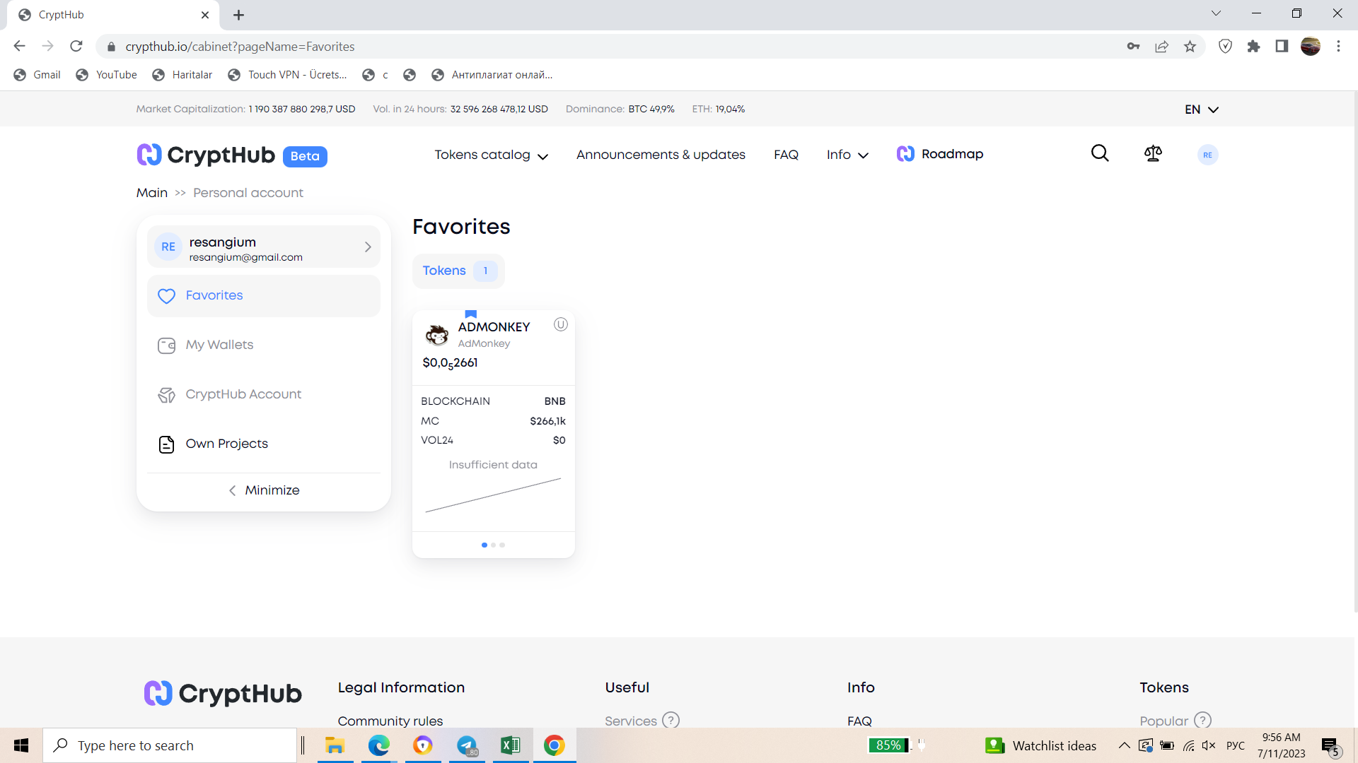Expand the Info menu dropdown

click(847, 155)
